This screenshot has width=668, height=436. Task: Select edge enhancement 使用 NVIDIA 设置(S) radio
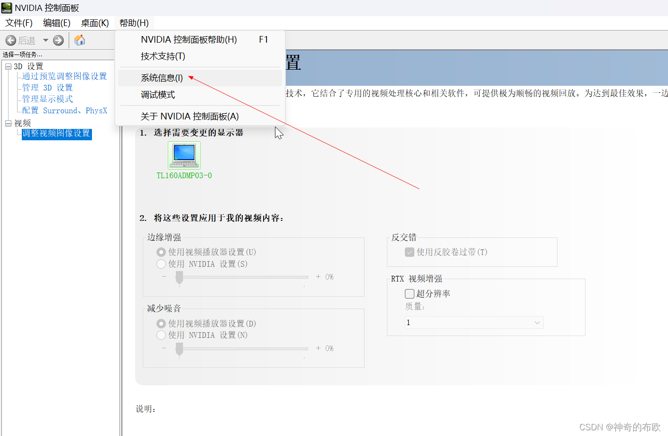click(161, 264)
